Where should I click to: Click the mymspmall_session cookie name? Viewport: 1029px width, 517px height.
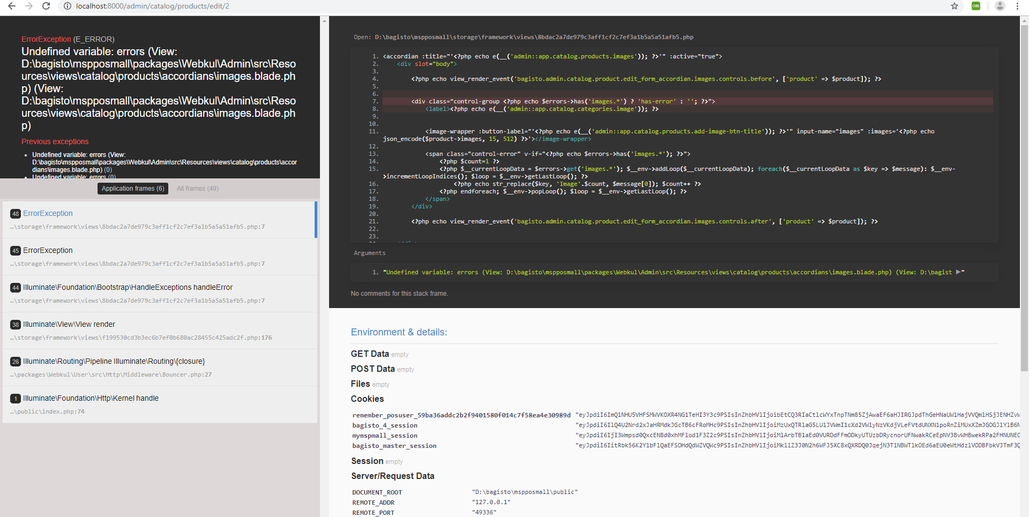pyautogui.click(x=384, y=436)
